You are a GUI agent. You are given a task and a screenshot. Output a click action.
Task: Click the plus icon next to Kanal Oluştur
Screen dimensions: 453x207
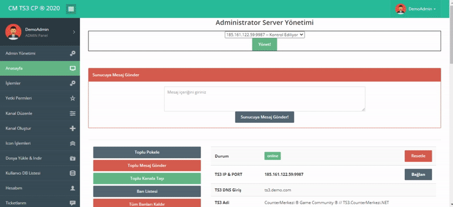pyautogui.click(x=73, y=128)
